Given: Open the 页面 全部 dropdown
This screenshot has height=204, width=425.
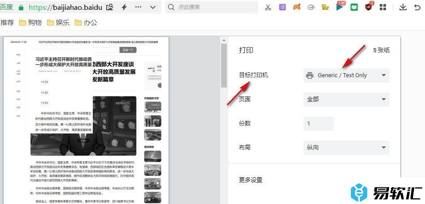Looking at the screenshot, I should click(347, 99).
